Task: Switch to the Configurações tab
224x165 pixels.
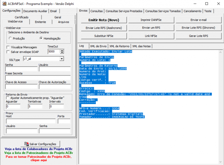Action: [x=11, y=11]
